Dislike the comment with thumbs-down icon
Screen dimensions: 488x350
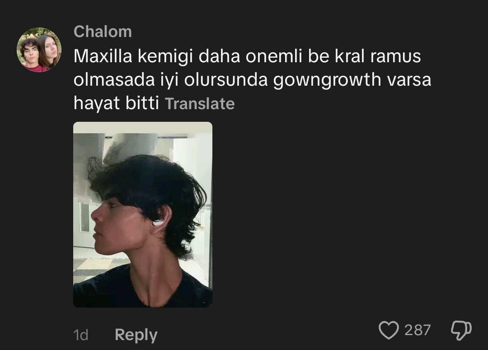[461, 330]
